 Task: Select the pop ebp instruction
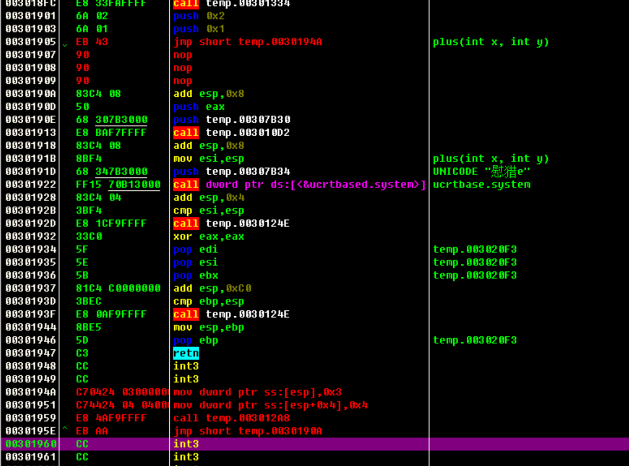(x=195, y=340)
